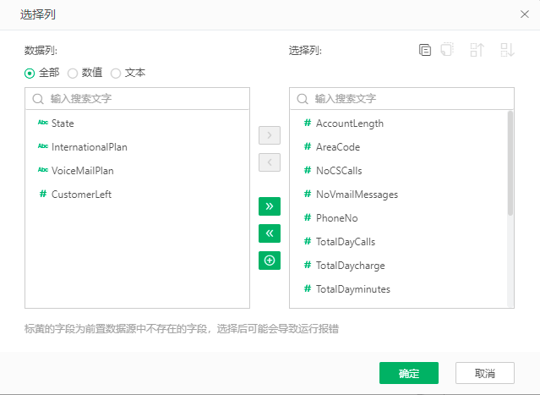Focus the left 数据列 search field

coord(144,99)
